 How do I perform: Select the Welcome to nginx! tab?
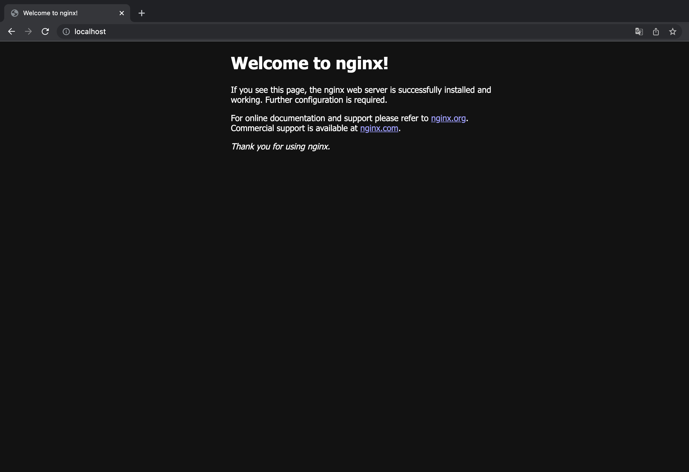59,13
